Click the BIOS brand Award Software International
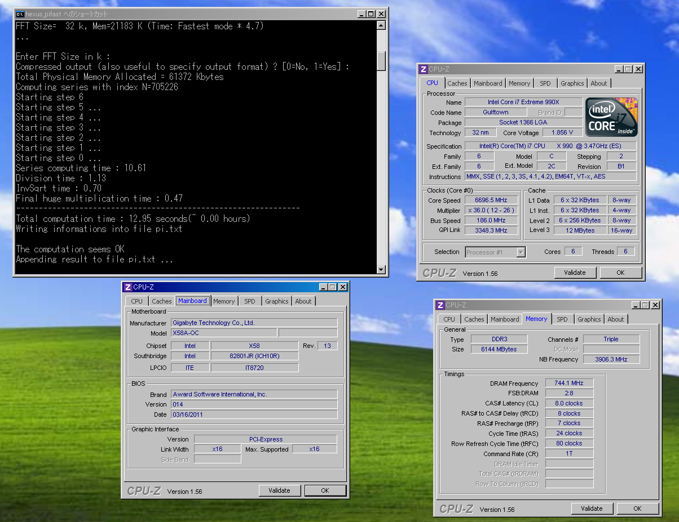 point(254,394)
